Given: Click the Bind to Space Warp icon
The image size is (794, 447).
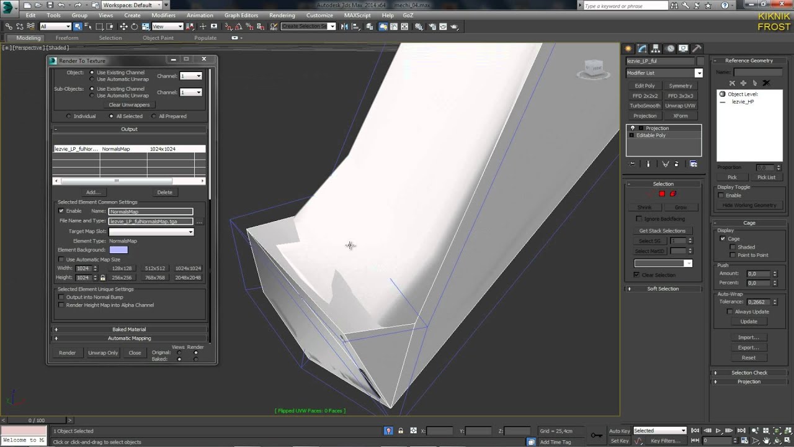Looking at the screenshot, I should tap(31, 27).
